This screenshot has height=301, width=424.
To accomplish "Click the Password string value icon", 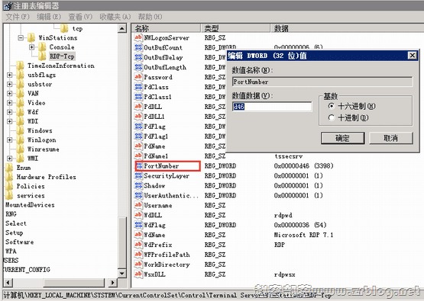I will [138, 77].
